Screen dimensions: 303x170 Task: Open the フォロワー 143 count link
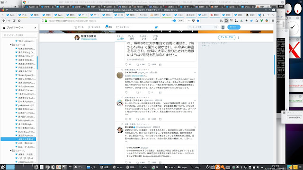coord(144,38)
